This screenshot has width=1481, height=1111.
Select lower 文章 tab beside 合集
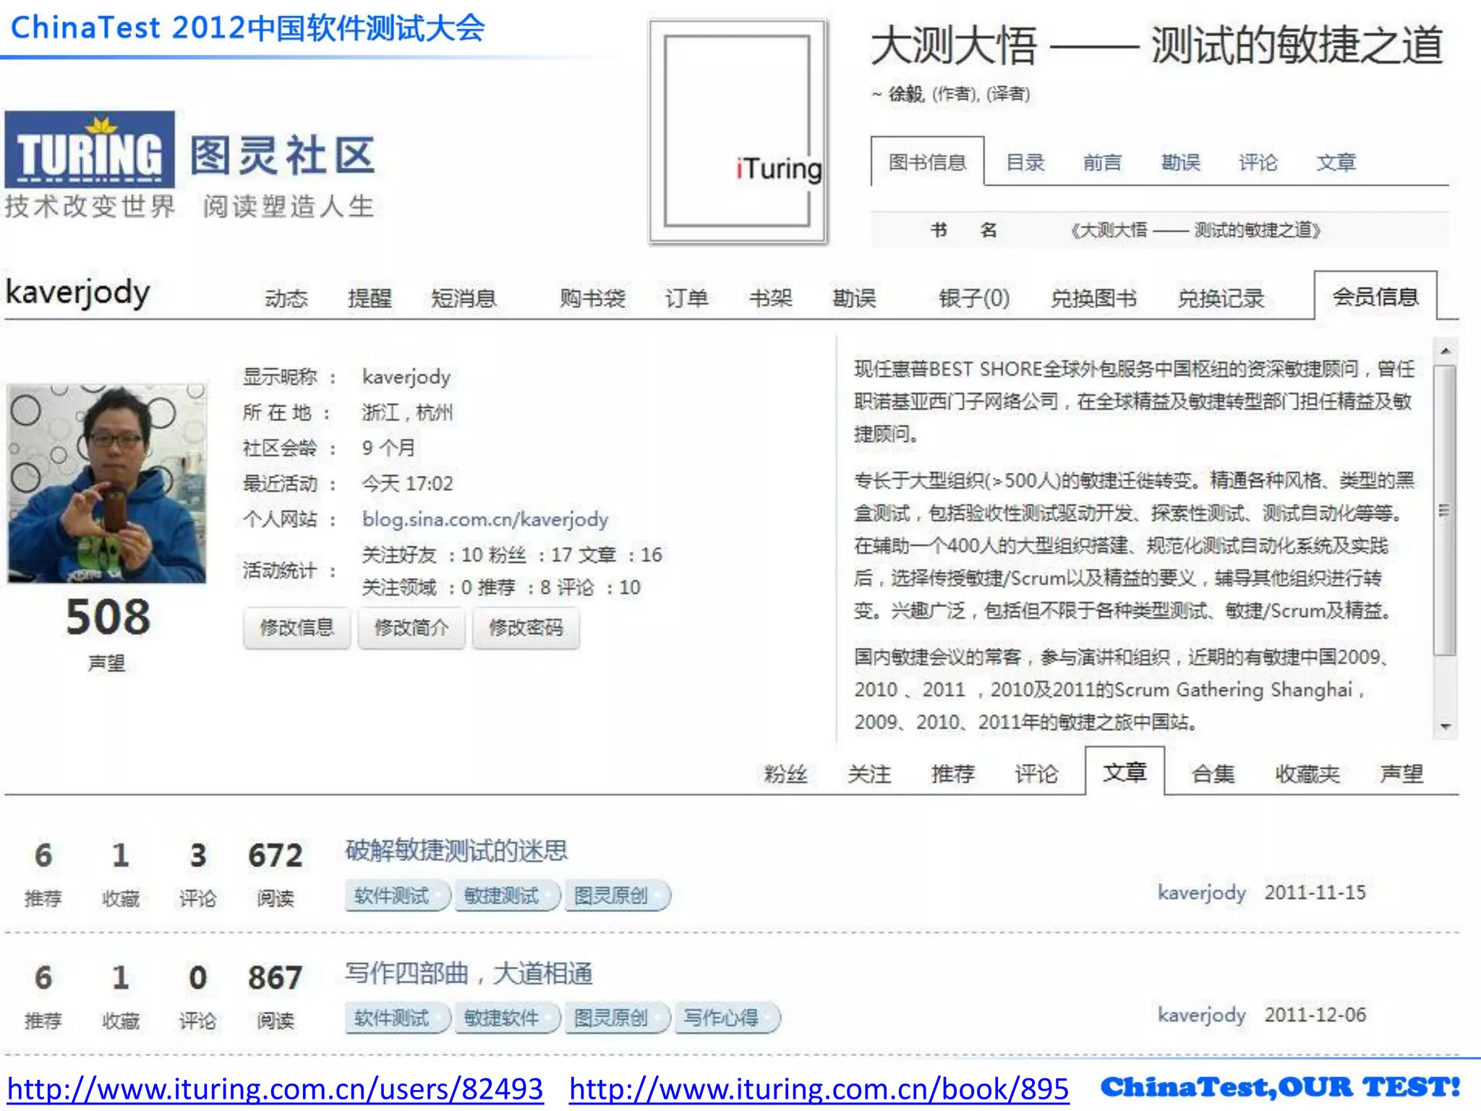pos(1124,772)
